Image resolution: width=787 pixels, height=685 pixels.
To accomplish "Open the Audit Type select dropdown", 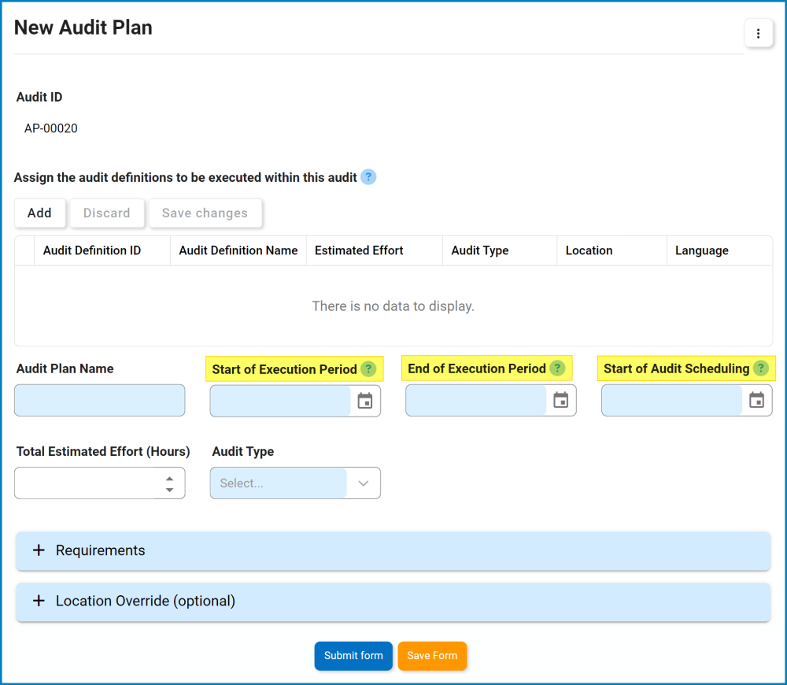I will pyautogui.click(x=363, y=483).
